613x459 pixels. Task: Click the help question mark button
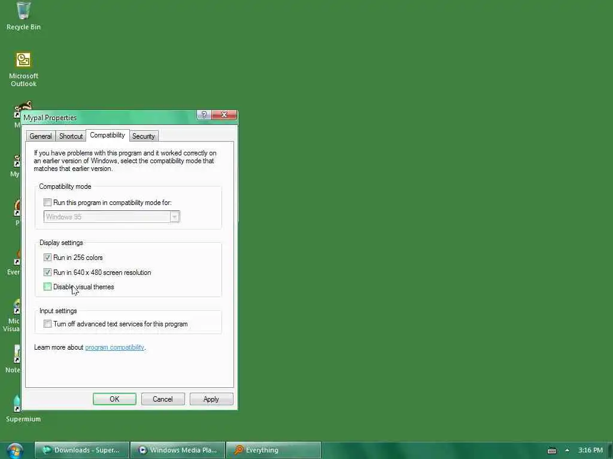(204, 115)
